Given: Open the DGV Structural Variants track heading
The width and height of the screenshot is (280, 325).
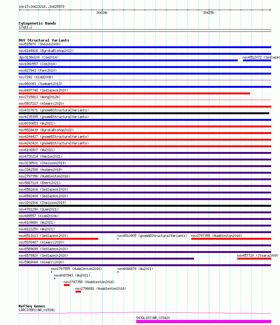Looking at the screenshot, I should point(44,40).
